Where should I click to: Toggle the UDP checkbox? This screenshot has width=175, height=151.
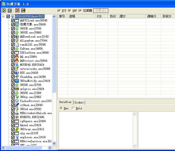coord(69,11)
